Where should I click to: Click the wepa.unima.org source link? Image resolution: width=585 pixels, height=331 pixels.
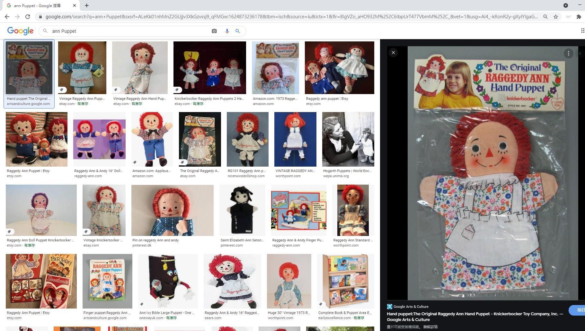pyautogui.click(x=336, y=176)
